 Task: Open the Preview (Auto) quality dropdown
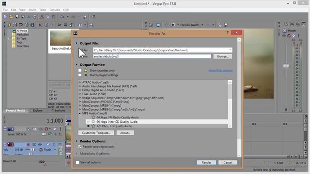[x=202, y=25]
